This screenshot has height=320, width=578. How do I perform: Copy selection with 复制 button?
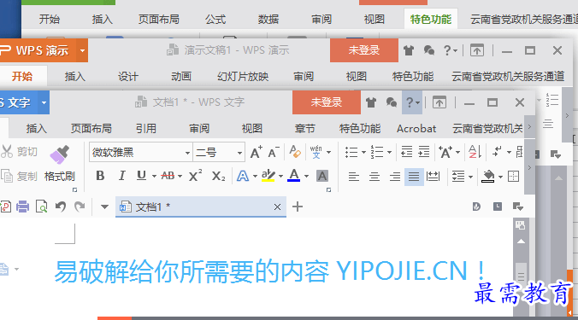[19, 176]
